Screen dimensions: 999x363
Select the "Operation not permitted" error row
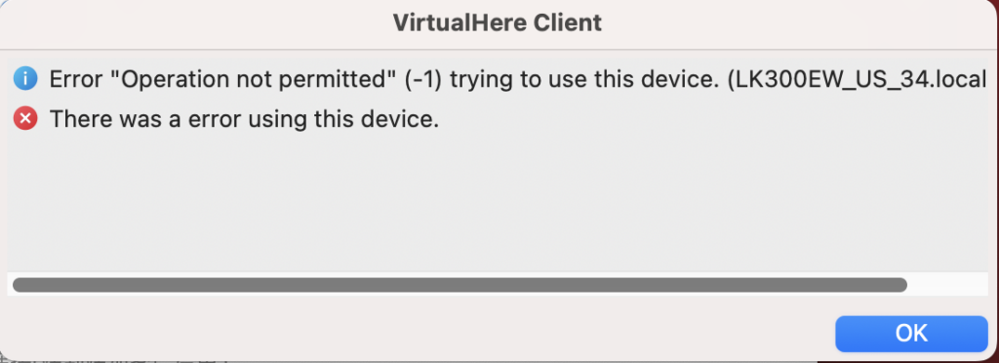(x=499, y=79)
